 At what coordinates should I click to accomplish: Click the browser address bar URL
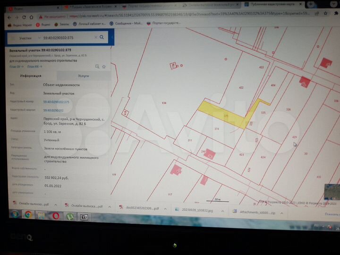(190, 14)
